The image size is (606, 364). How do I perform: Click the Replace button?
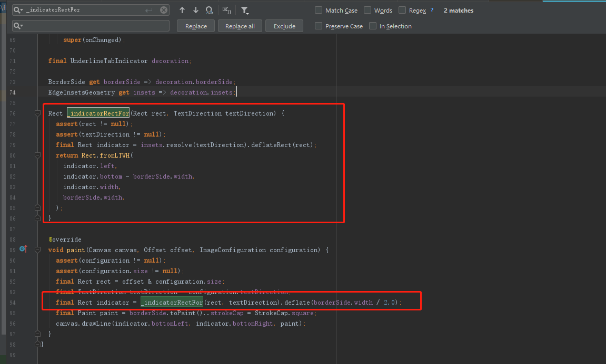[x=196, y=26]
